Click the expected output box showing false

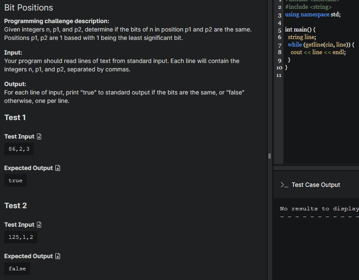pos(17,268)
